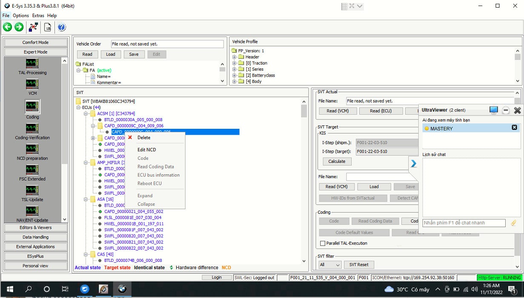Open the connection settings toolbar icon
This screenshot has width=524, height=298.
(33, 27)
